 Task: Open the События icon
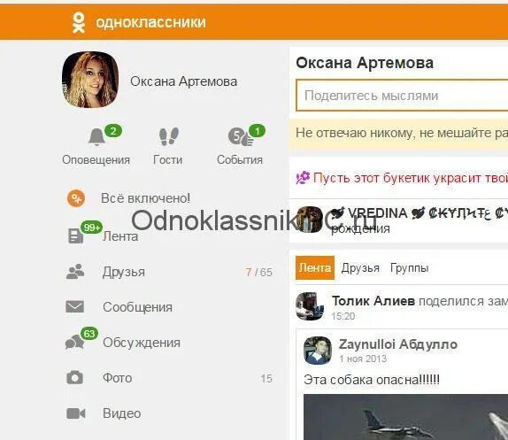(241, 136)
